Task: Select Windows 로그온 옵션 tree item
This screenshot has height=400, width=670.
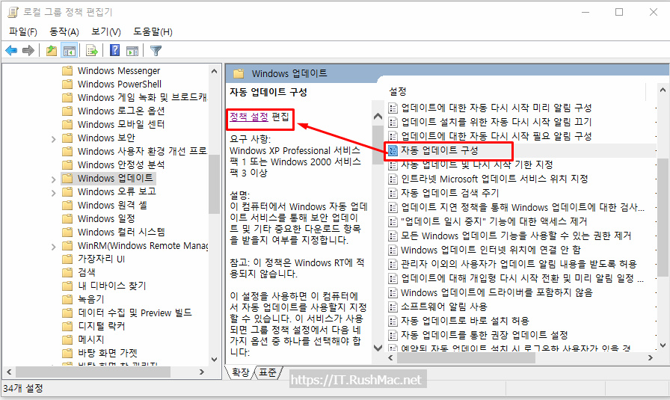Action: pyautogui.click(x=121, y=111)
